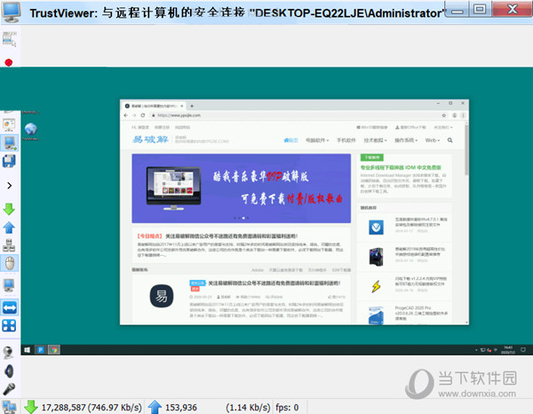The width and height of the screenshot is (533, 414).
Task: Click the browser address bar URL
Action: coord(179,115)
